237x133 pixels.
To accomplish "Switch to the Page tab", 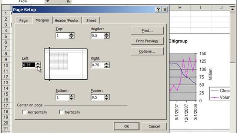I will pyautogui.click(x=24, y=20).
